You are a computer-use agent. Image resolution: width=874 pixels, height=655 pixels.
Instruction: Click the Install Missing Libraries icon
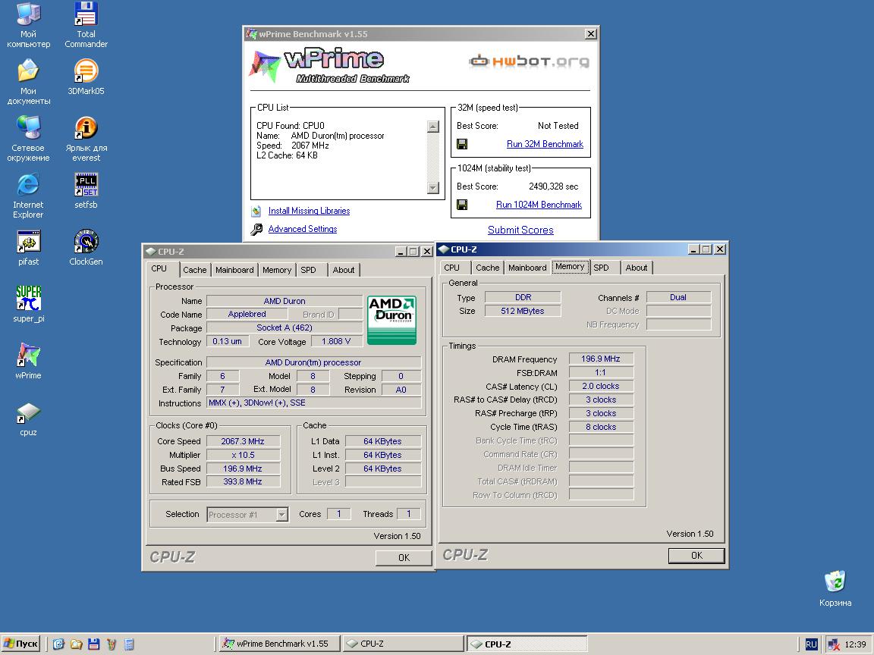[256, 211]
